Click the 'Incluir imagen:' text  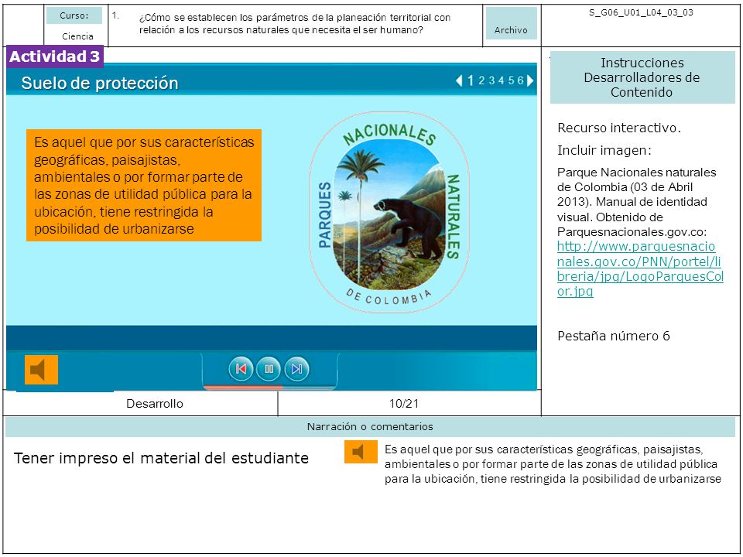(x=604, y=150)
